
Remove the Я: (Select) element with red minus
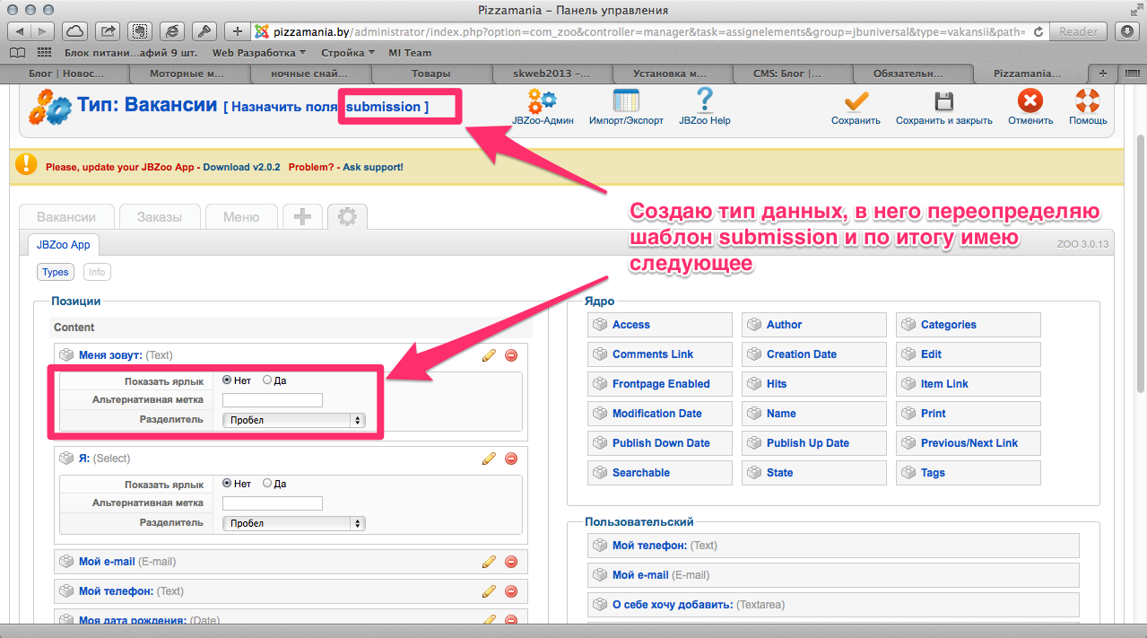coord(511,459)
